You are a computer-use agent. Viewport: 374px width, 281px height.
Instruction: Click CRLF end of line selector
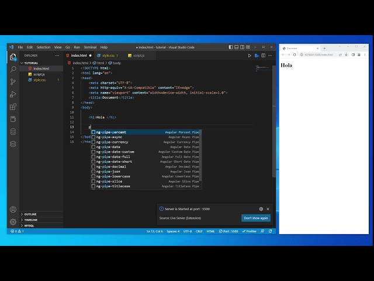click(199, 231)
